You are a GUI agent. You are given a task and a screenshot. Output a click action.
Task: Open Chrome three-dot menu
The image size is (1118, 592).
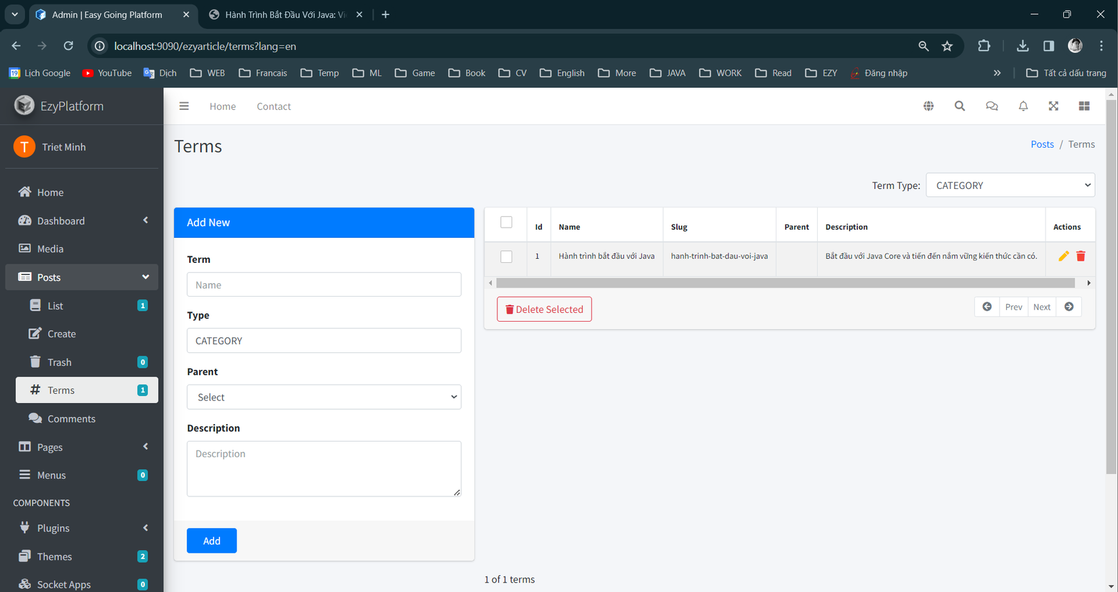1101,46
